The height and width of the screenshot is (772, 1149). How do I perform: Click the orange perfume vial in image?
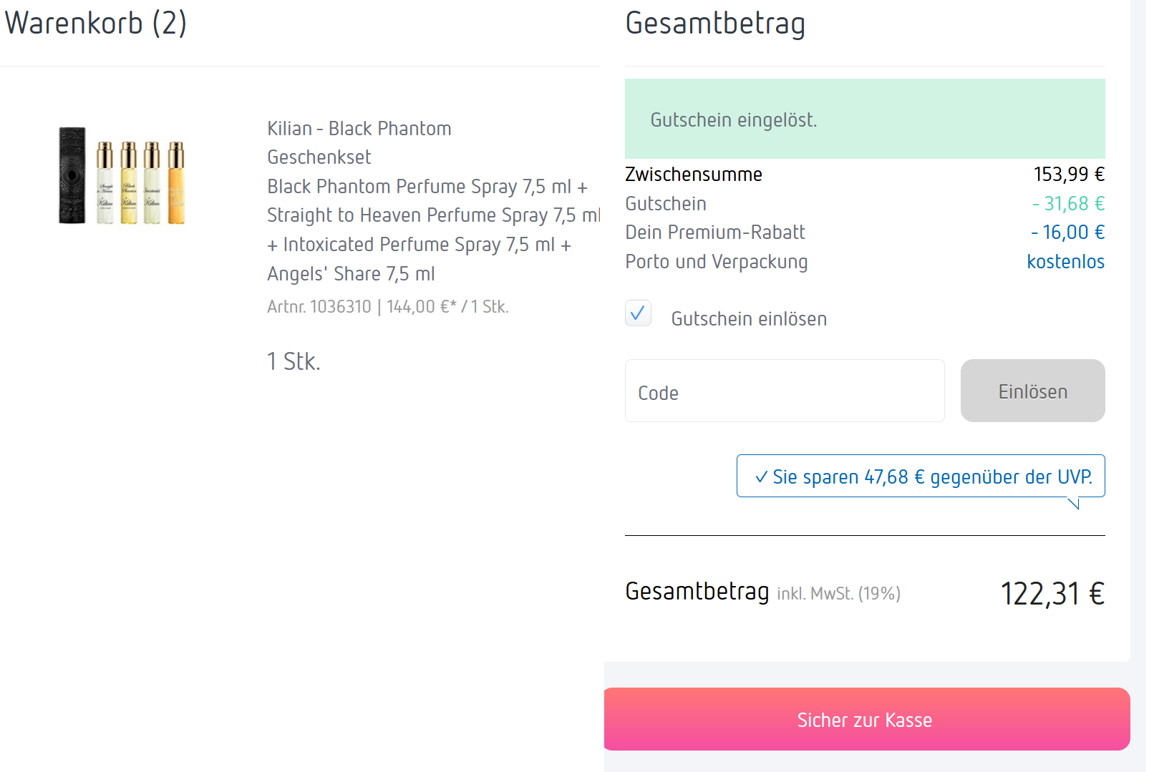pos(176,182)
